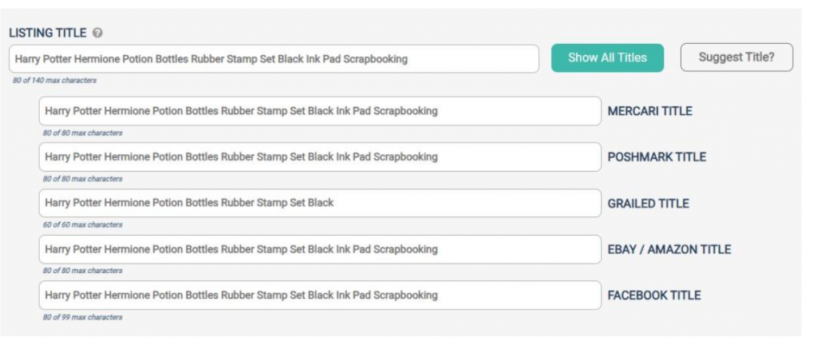This screenshot has height=341, width=817.
Task: Click the character counter under Mercari title
Action: [82, 133]
